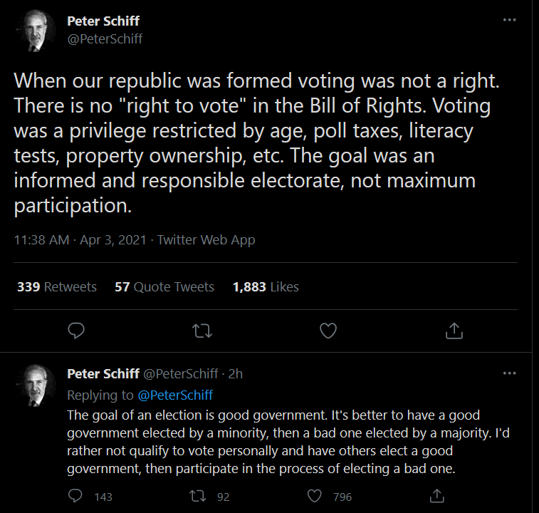The height and width of the screenshot is (513, 539).
Task: View the 57 Quote Tweets list
Action: (164, 286)
